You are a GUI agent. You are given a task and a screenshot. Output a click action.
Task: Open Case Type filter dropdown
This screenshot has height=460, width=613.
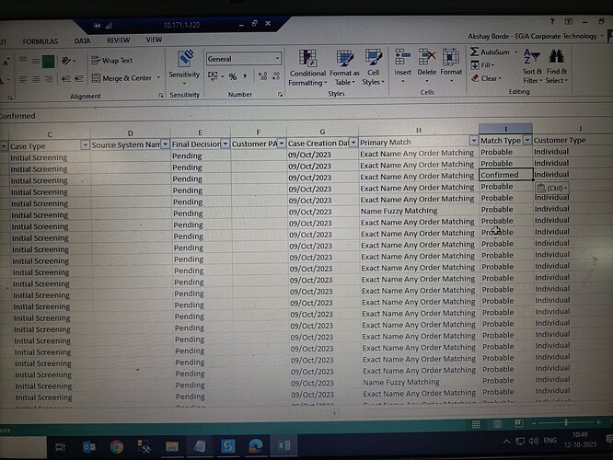point(85,145)
